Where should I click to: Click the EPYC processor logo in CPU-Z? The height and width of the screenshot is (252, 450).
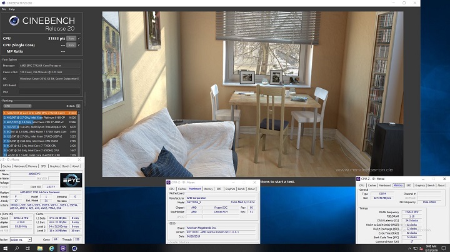pyautogui.click(x=71, y=180)
